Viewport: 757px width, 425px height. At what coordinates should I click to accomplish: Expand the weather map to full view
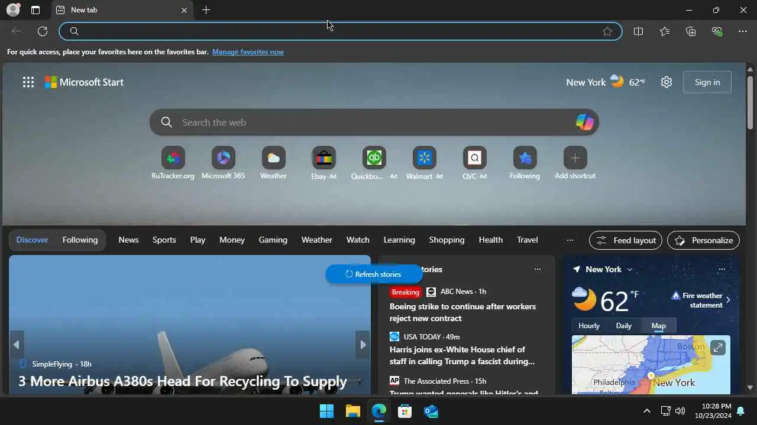[717, 348]
